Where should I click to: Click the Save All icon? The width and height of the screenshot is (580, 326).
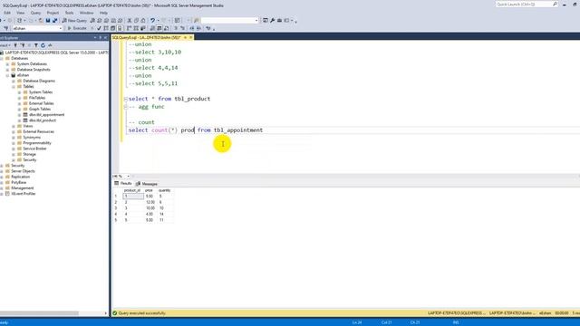[x=54, y=20]
